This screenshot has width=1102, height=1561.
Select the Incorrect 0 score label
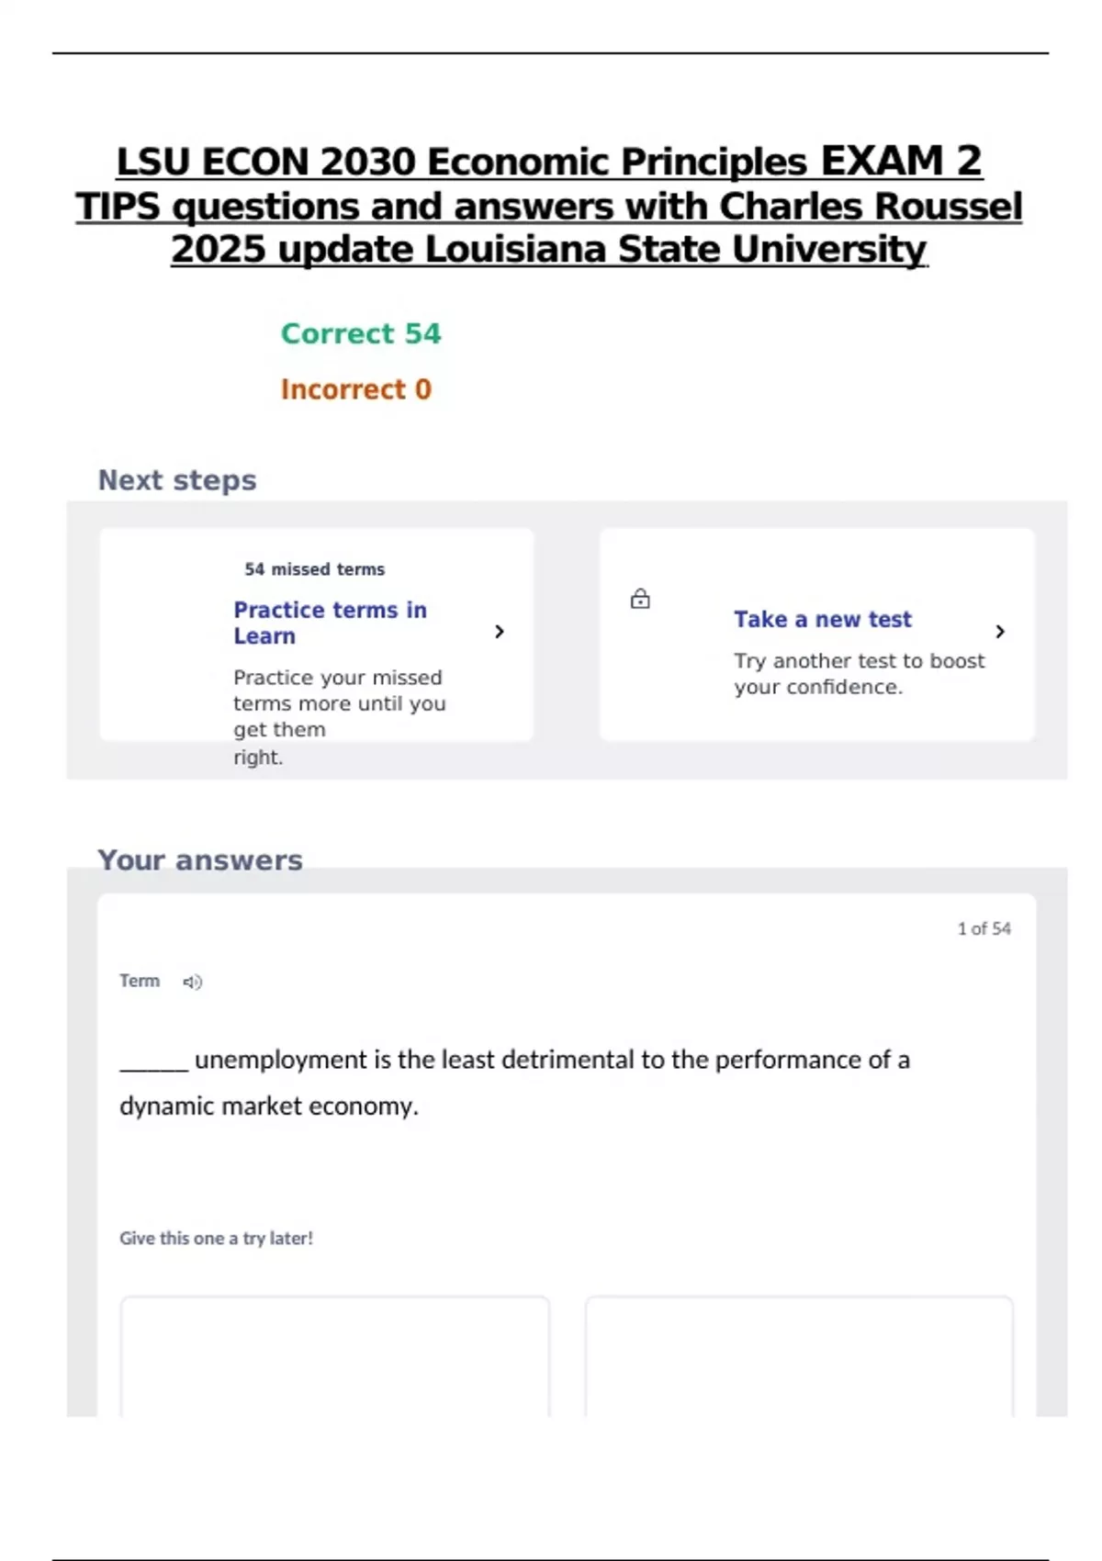click(356, 389)
